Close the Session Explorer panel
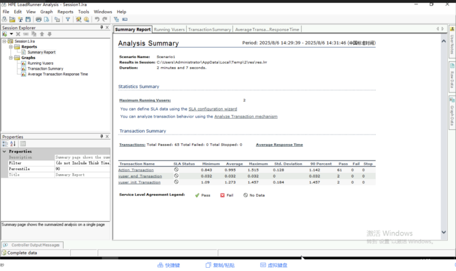456x271 pixels. 107,27
